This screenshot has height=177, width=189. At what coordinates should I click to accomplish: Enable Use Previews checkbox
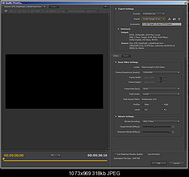click(x=146, y=154)
